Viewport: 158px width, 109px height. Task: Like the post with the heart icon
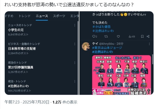click(118, 36)
